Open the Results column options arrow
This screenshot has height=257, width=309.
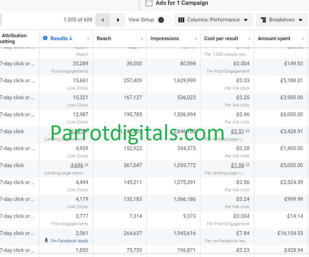click(88, 39)
